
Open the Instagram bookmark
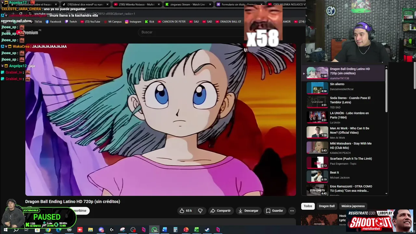tap(133, 22)
